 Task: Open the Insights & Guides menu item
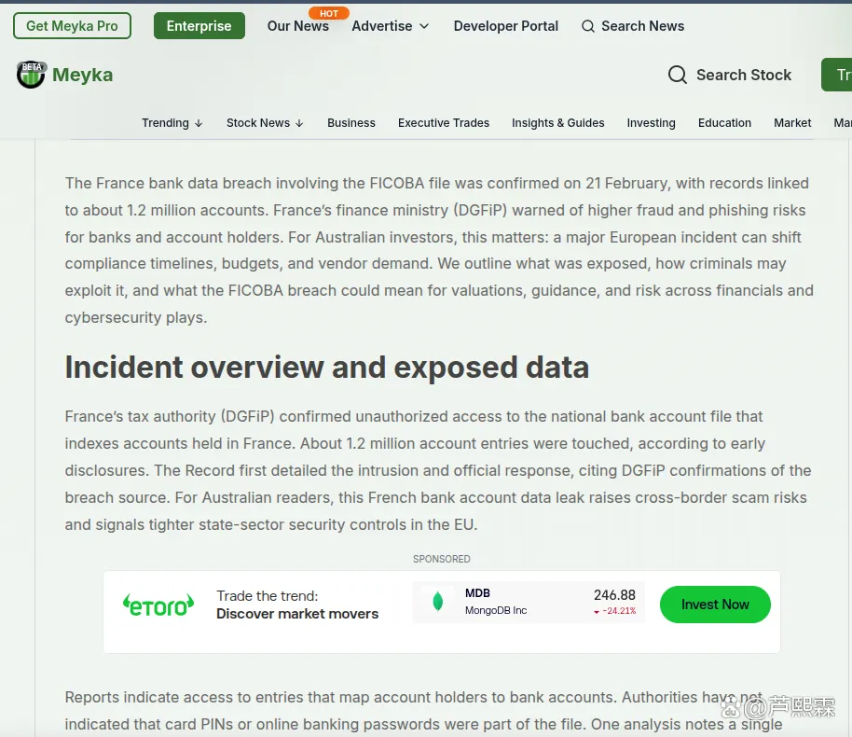click(558, 123)
